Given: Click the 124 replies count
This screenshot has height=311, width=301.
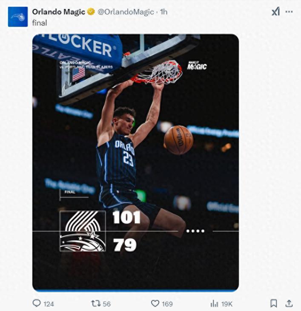Looking at the screenshot, I should 49,304.
